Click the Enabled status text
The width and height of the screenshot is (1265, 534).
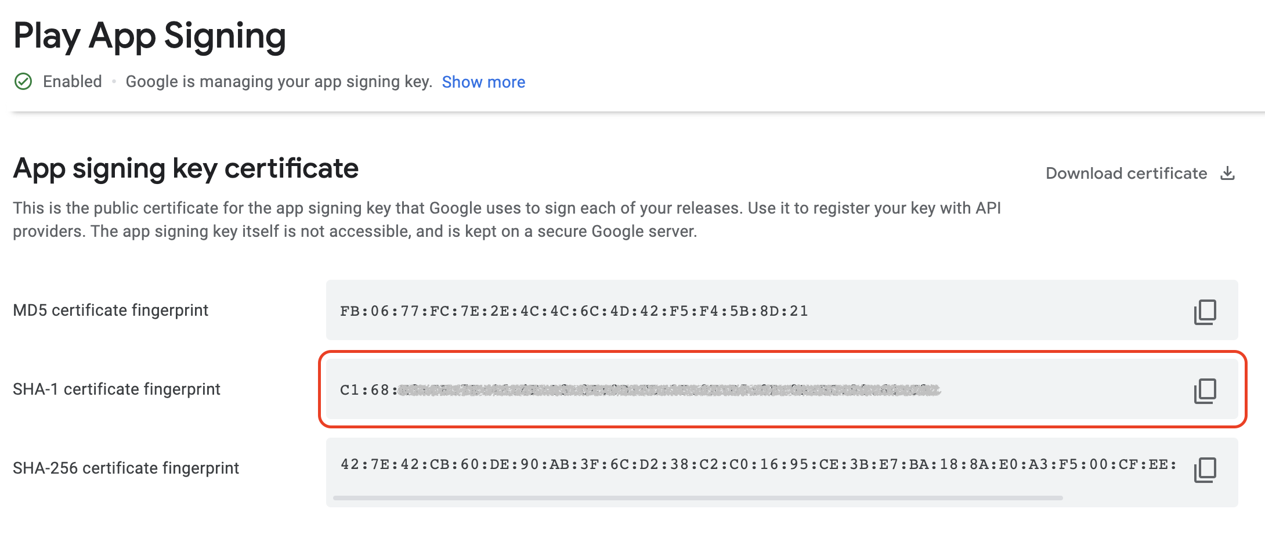pos(73,82)
